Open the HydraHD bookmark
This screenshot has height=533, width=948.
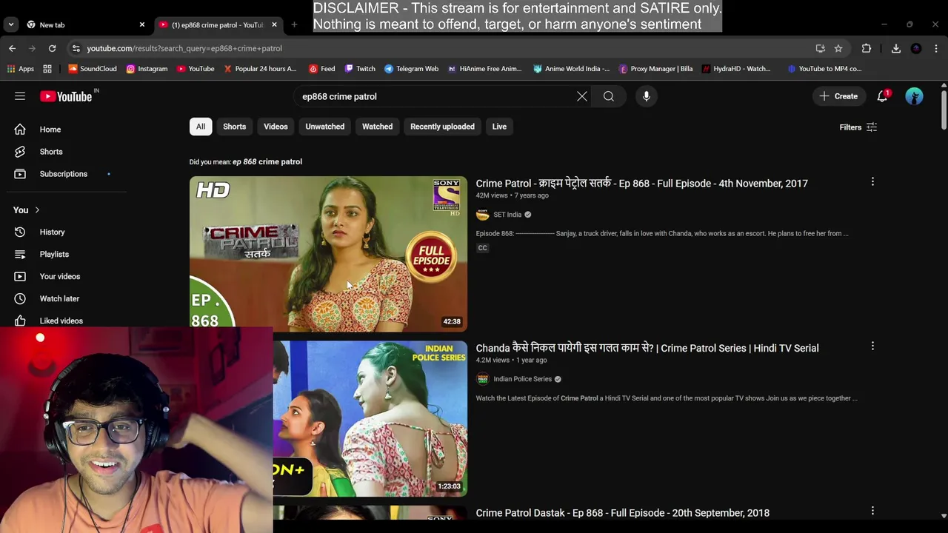(736, 69)
